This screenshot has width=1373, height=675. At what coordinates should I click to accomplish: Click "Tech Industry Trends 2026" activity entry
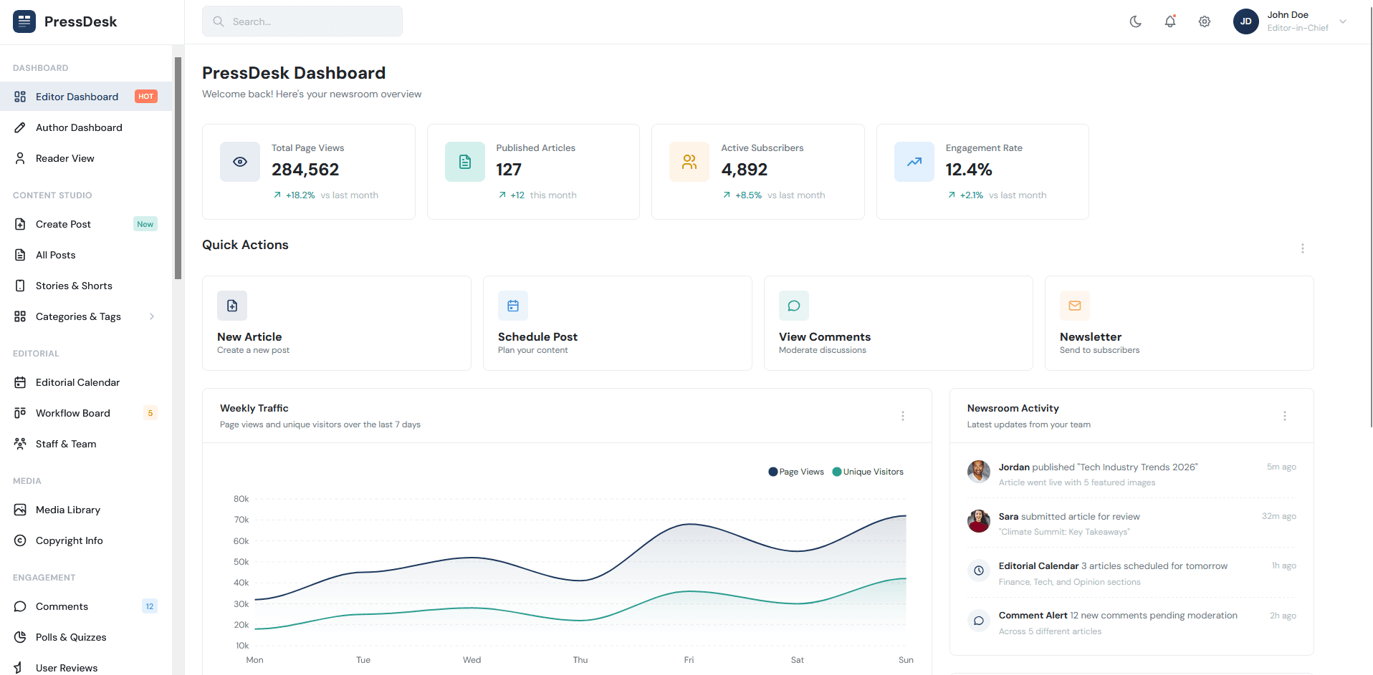click(x=1138, y=467)
